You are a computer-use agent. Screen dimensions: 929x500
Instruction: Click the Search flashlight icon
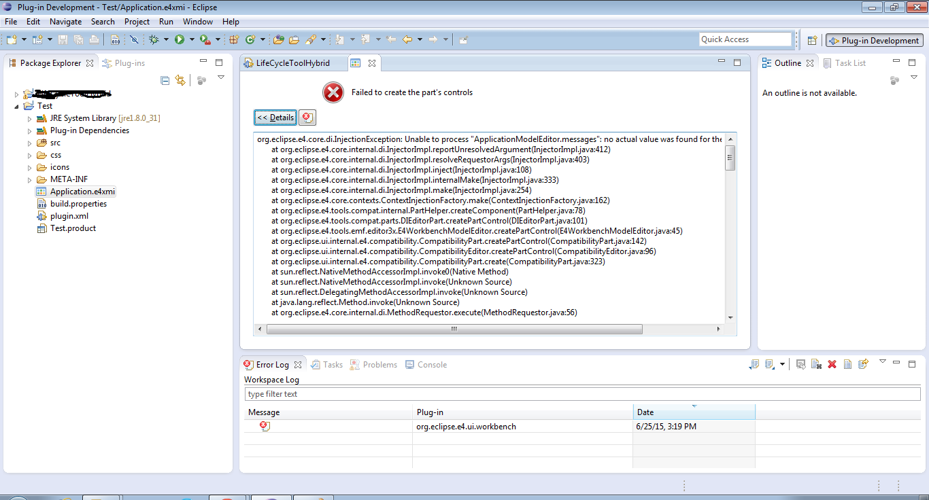coord(311,40)
